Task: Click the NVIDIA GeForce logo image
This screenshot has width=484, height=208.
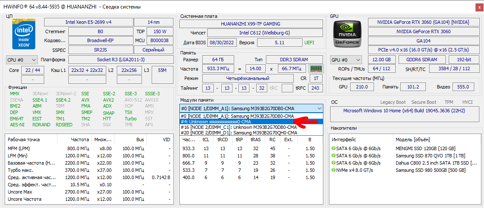Action: tap(347, 34)
